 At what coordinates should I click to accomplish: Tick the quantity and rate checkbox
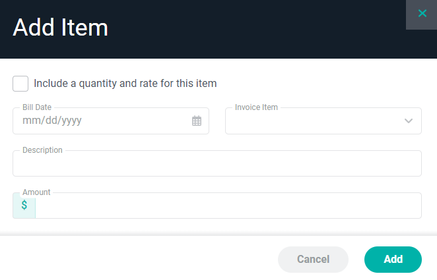click(x=20, y=84)
